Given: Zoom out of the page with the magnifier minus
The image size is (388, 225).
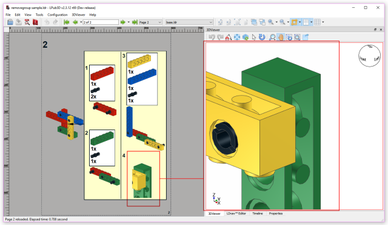Looking at the screenshot, I should (283, 22).
